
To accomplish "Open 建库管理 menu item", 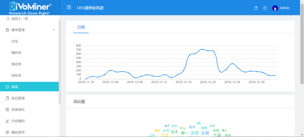I will [29, 30].
